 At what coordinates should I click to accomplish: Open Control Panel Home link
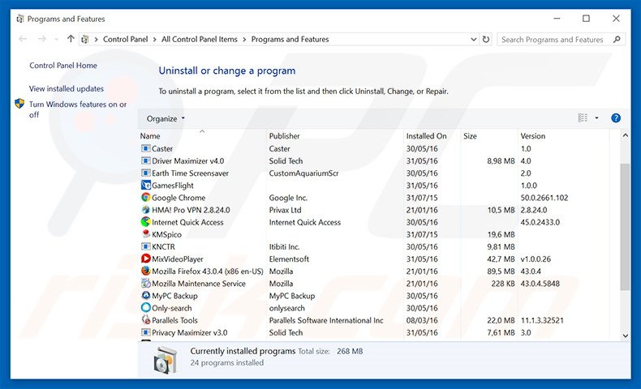[63, 66]
